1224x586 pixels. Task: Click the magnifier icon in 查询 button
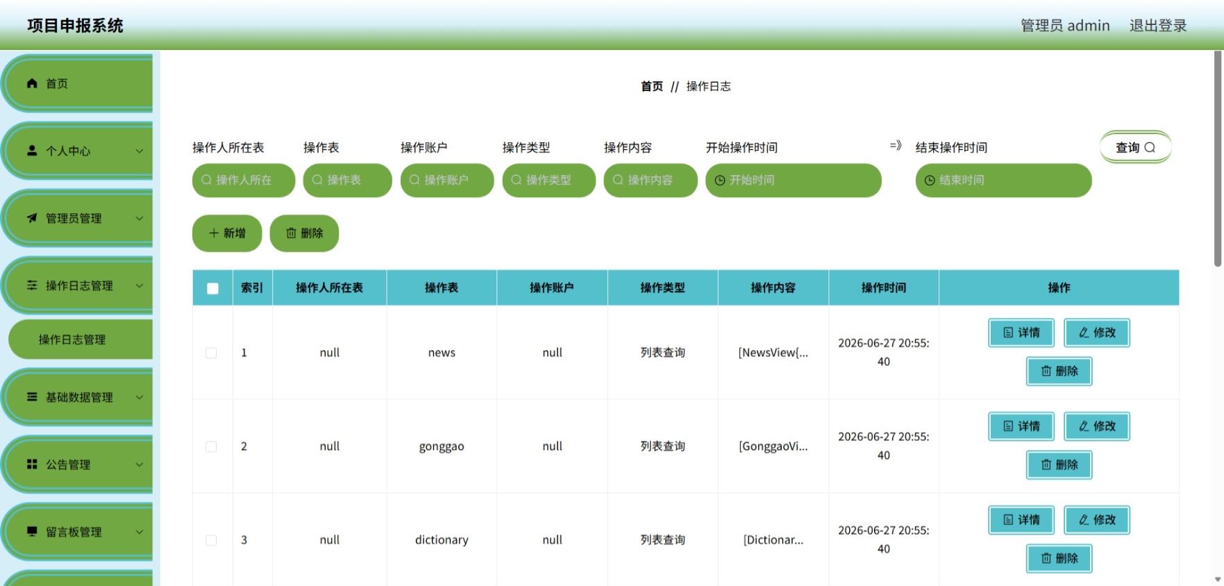pyautogui.click(x=1150, y=147)
